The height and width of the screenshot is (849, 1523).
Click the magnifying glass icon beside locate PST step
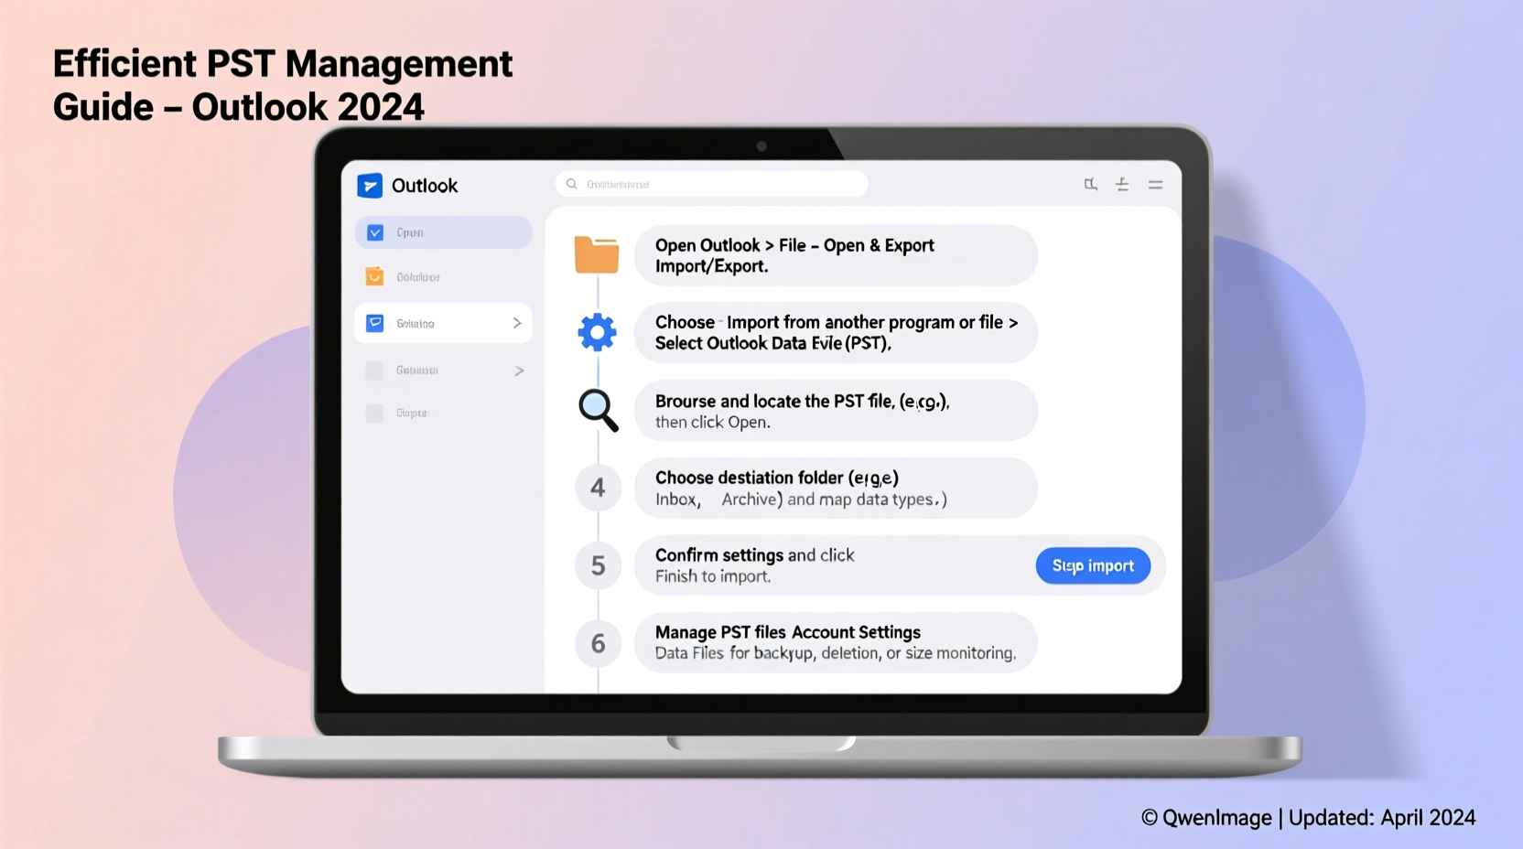(x=599, y=410)
